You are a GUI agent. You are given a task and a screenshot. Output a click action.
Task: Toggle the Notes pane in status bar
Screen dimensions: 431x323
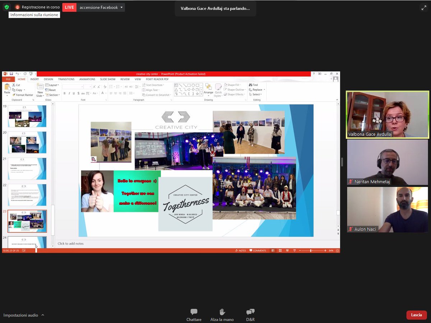coord(241,250)
